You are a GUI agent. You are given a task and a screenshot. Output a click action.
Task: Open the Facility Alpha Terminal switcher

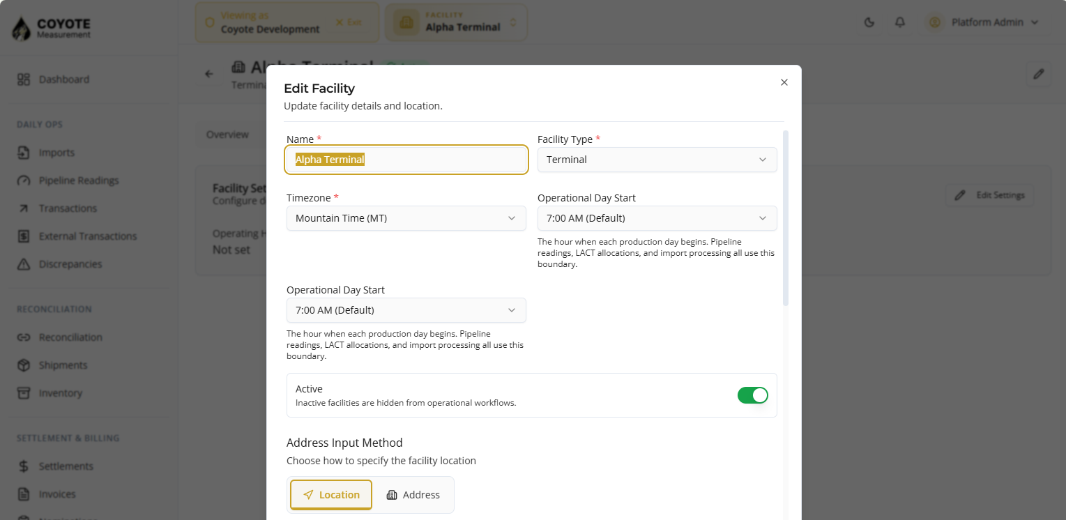coord(456,22)
